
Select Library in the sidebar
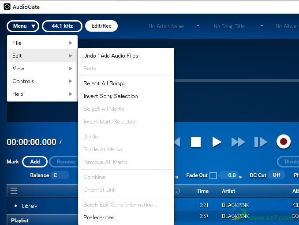tap(30, 206)
